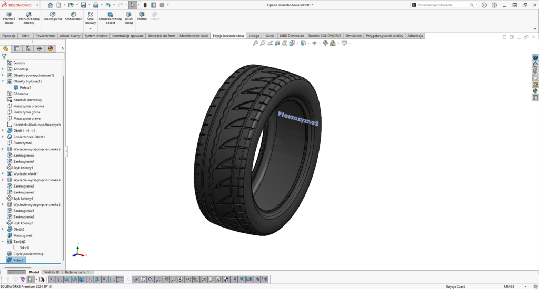Expand the Adnotacje tree node
The height and width of the screenshot is (289, 539).
[x=3, y=69]
